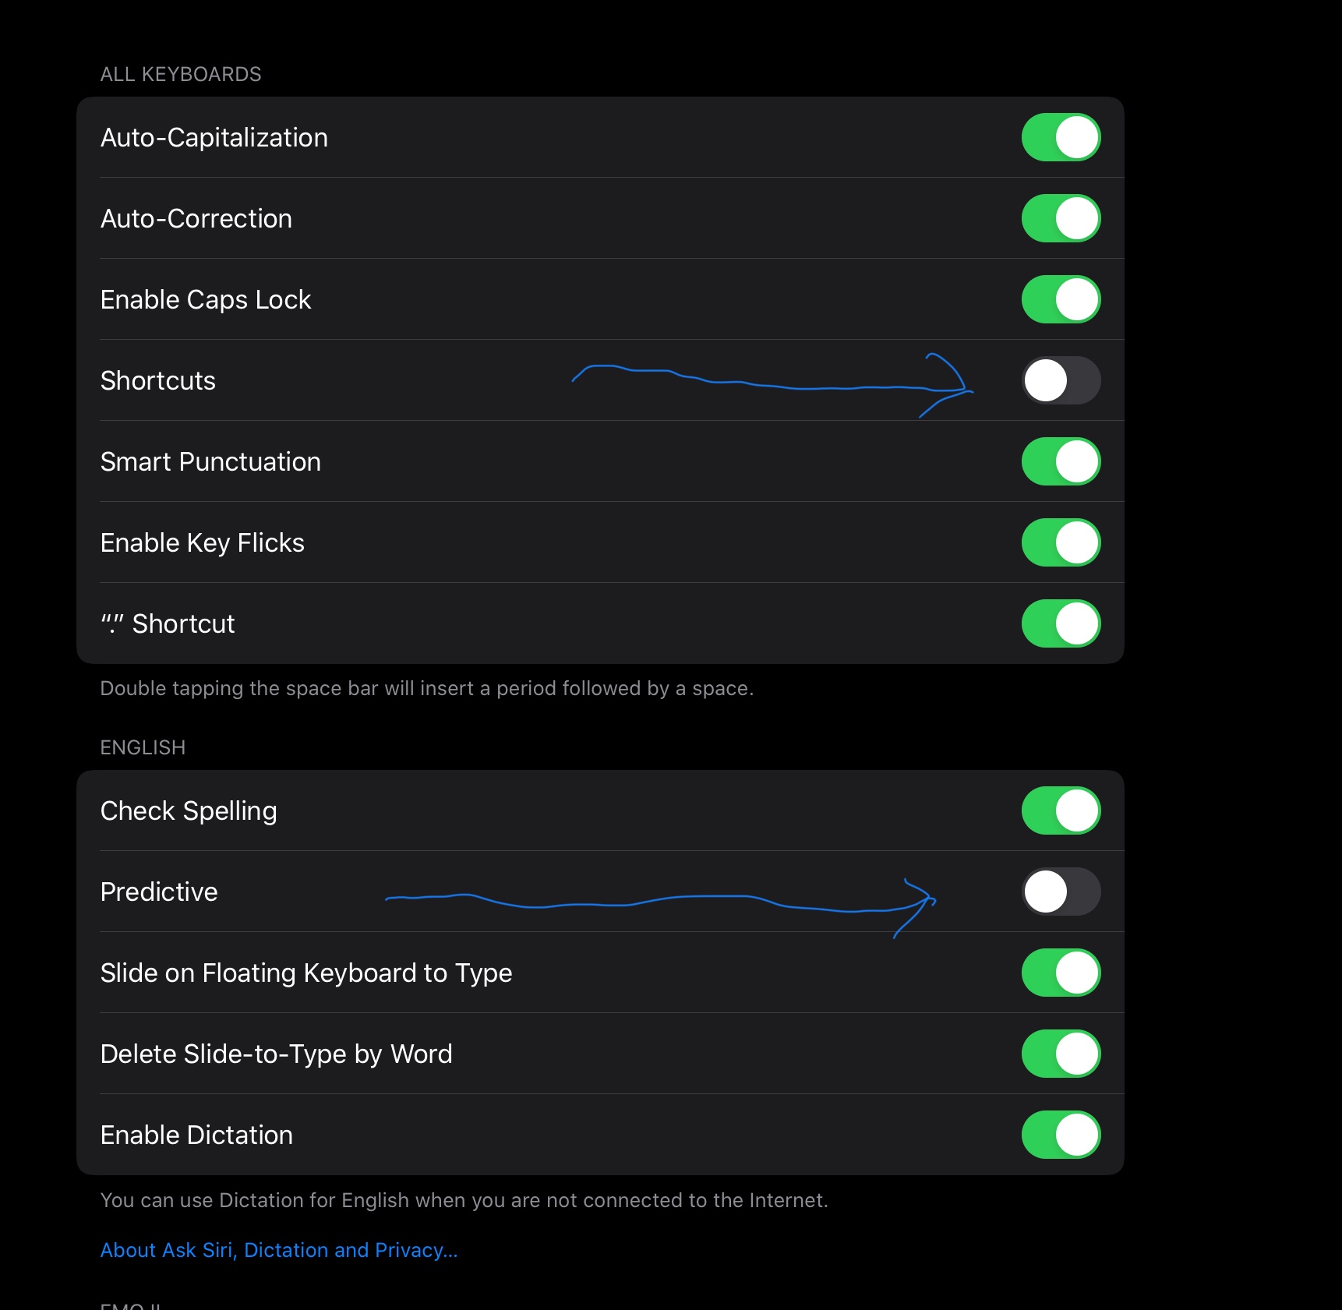Toggle the "." Shortcut switch
1342x1310 pixels.
coord(1061,623)
